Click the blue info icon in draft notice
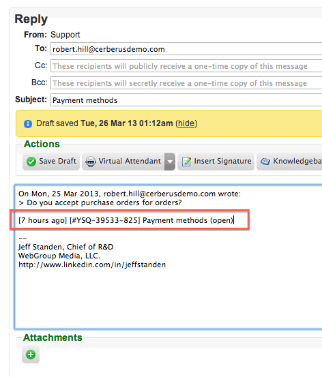The width and height of the screenshot is (322, 377). coord(28,124)
